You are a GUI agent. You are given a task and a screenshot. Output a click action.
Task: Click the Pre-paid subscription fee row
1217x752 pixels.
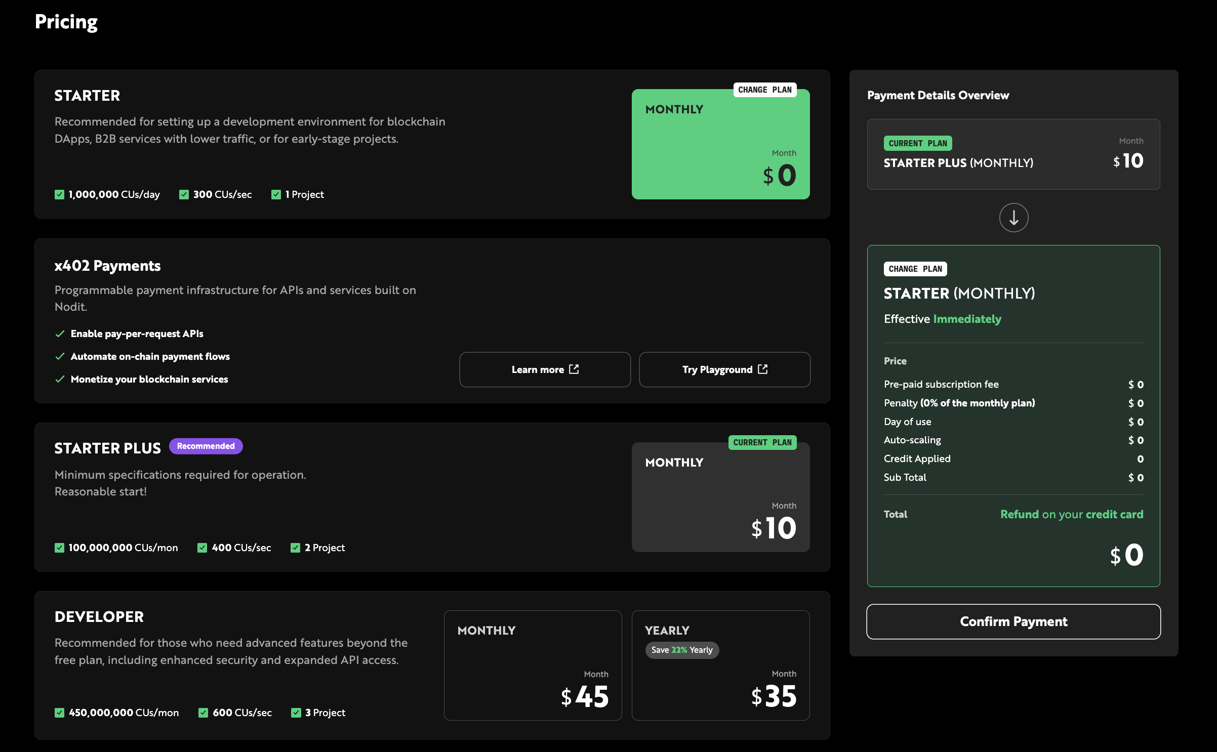coord(1013,384)
